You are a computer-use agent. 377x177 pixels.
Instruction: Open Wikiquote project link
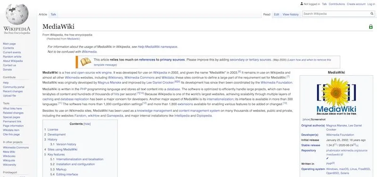click(9, 161)
